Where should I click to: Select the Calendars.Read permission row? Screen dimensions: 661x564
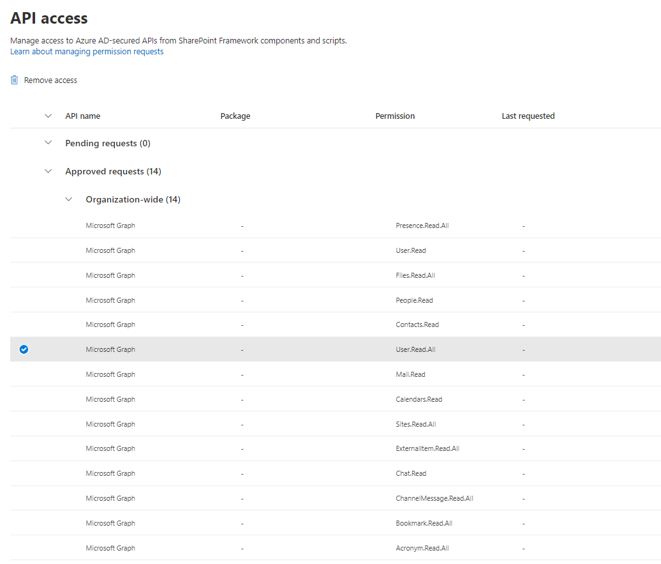(x=336, y=399)
